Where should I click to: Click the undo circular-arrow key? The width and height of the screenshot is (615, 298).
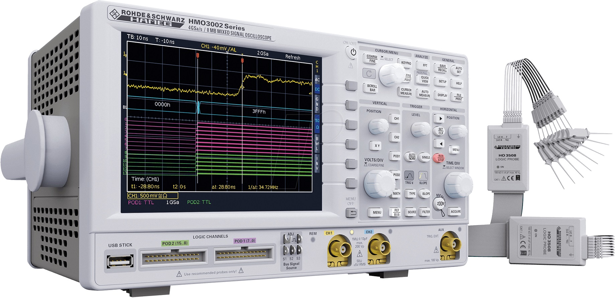click(x=369, y=74)
